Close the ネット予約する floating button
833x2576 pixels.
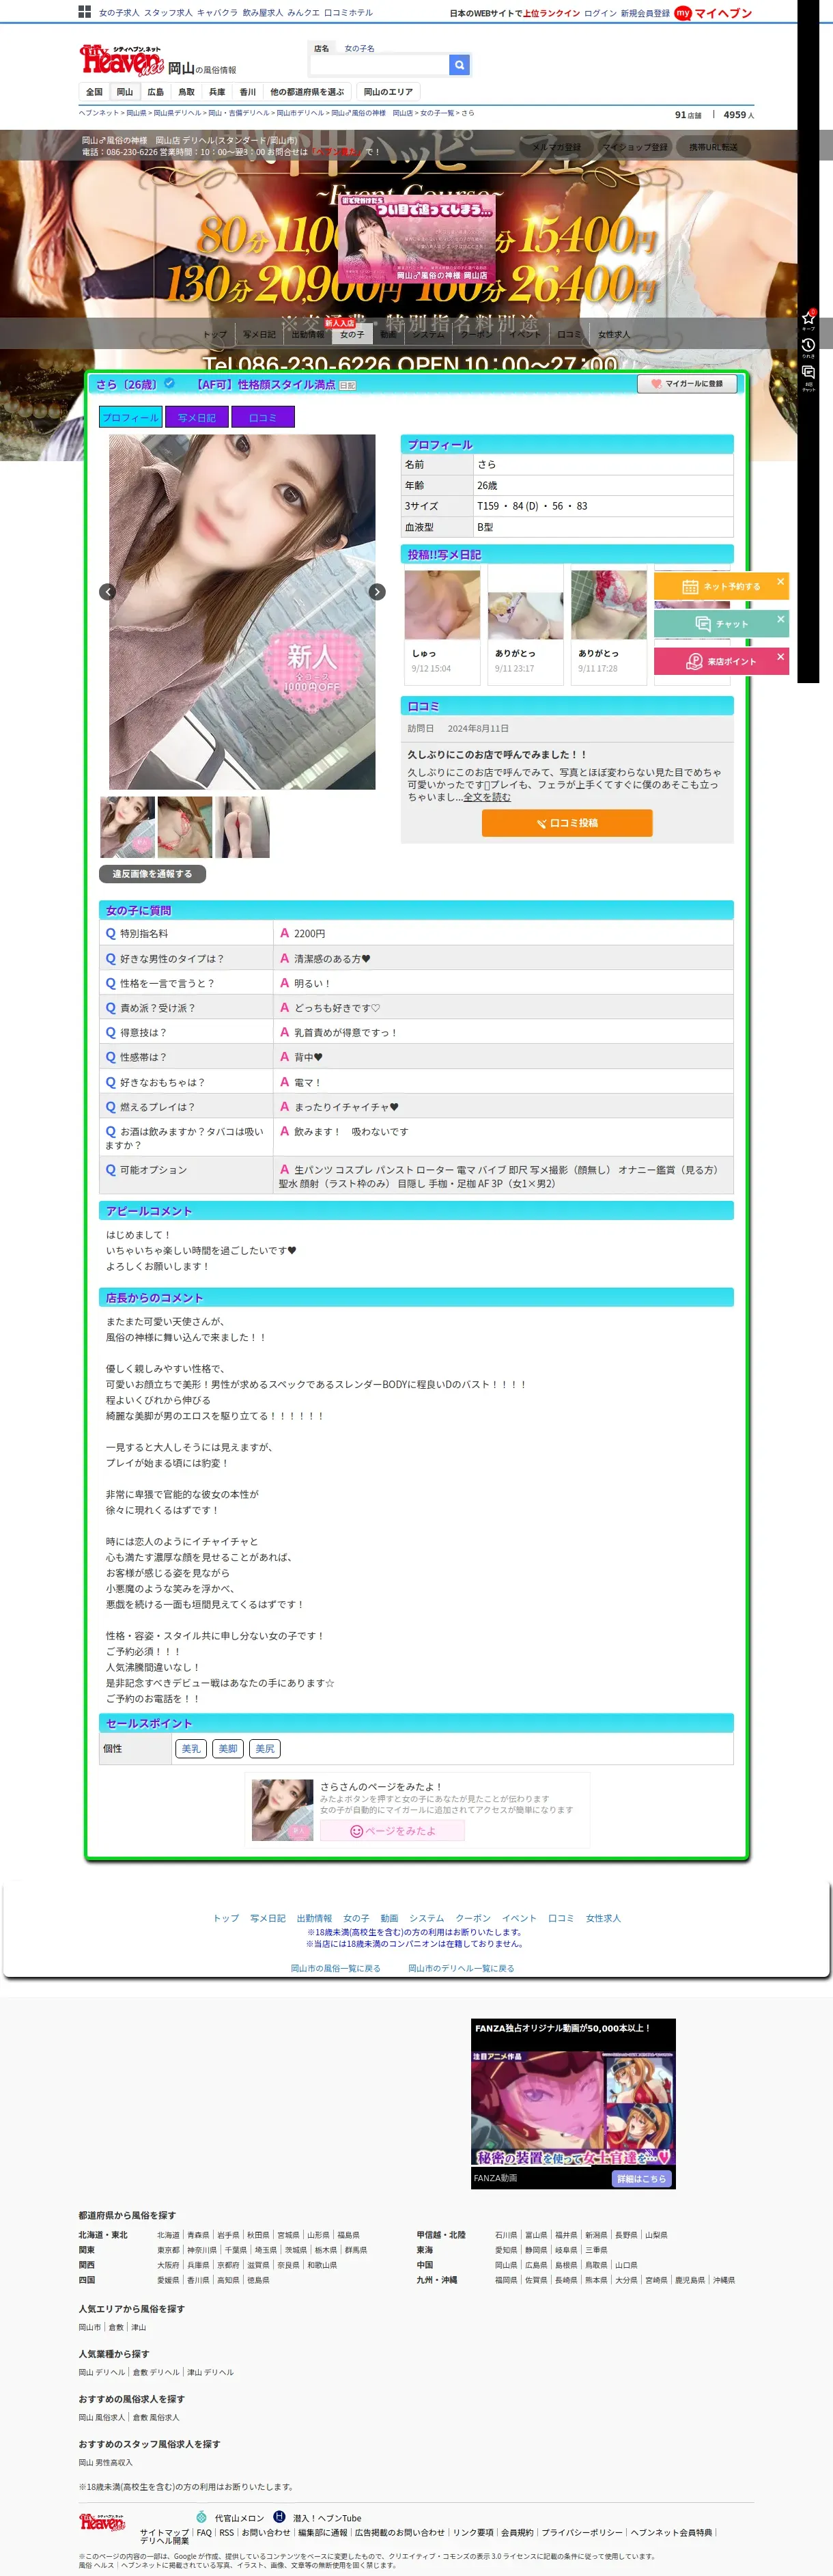pos(781,581)
